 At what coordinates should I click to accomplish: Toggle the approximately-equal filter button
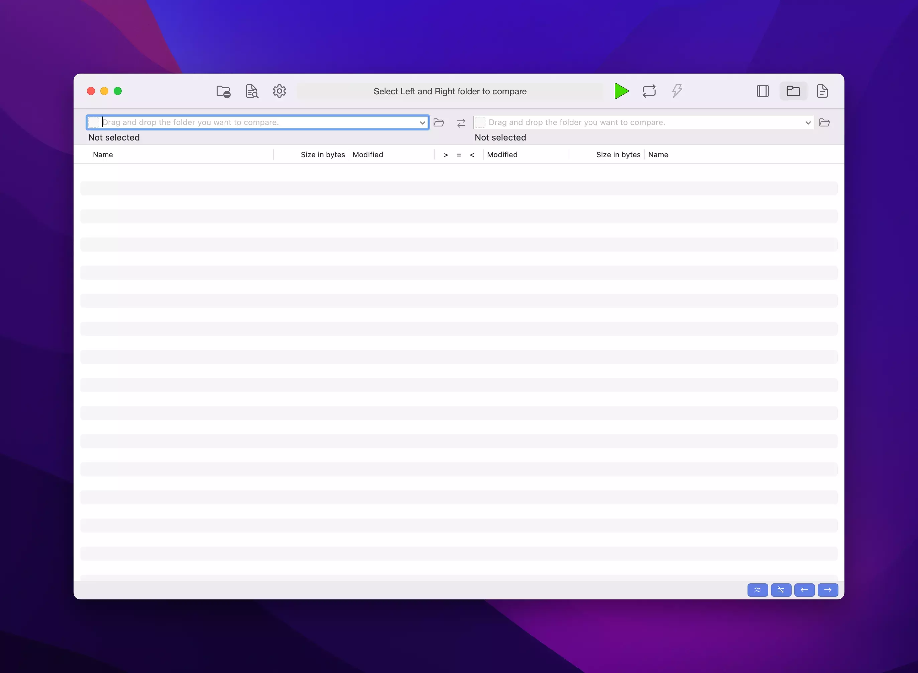click(757, 589)
